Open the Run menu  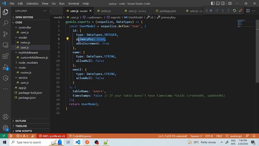pos(62,4)
